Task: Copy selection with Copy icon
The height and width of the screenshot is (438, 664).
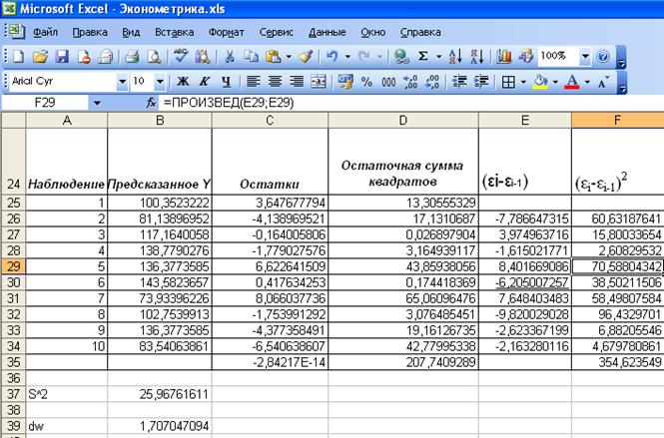Action: pos(251,56)
